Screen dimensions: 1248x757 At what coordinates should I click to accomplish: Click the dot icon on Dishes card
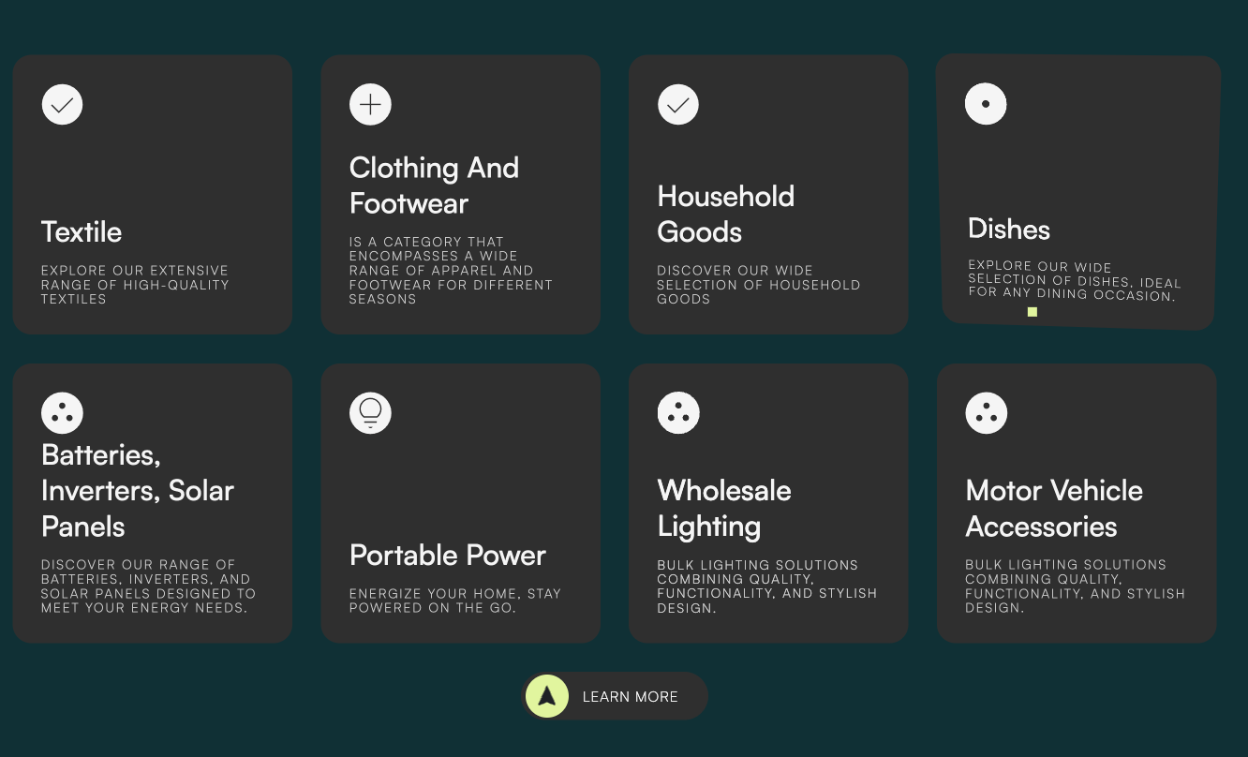coord(986,104)
